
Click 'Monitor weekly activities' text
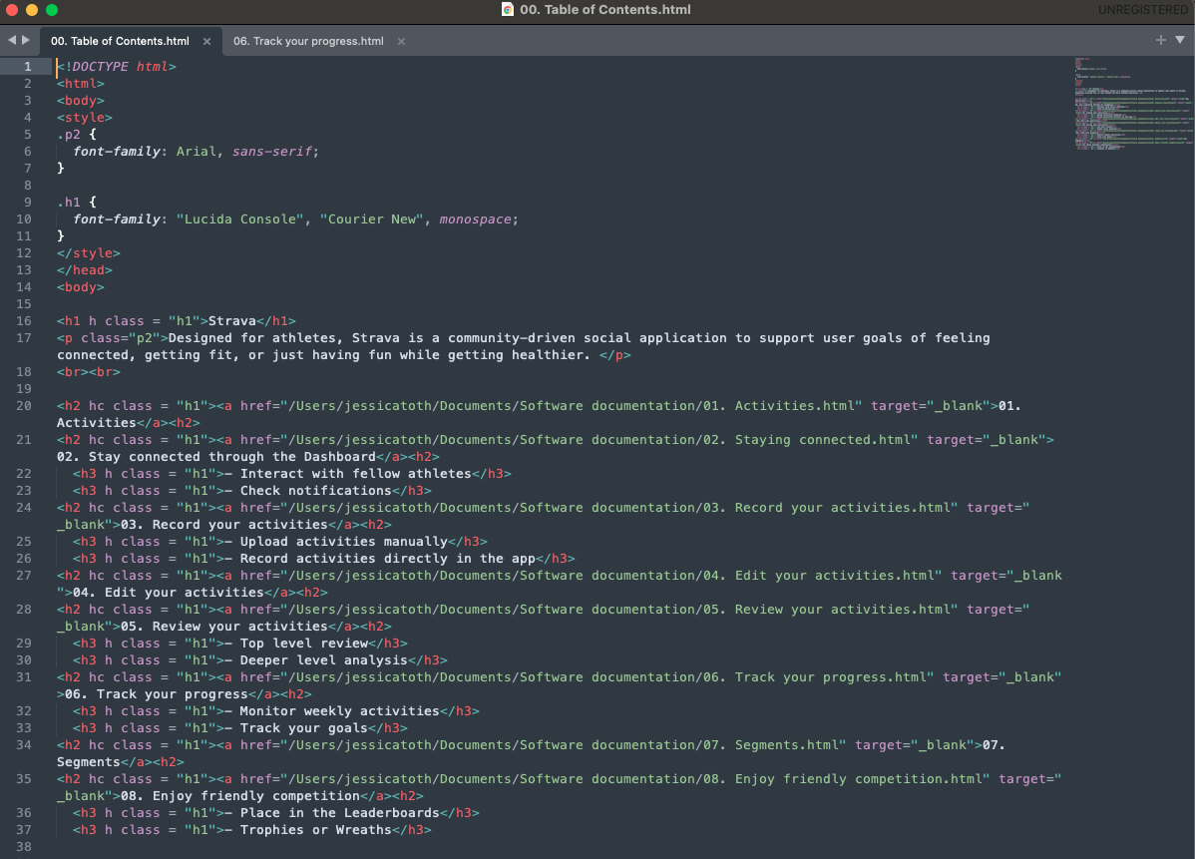(340, 711)
